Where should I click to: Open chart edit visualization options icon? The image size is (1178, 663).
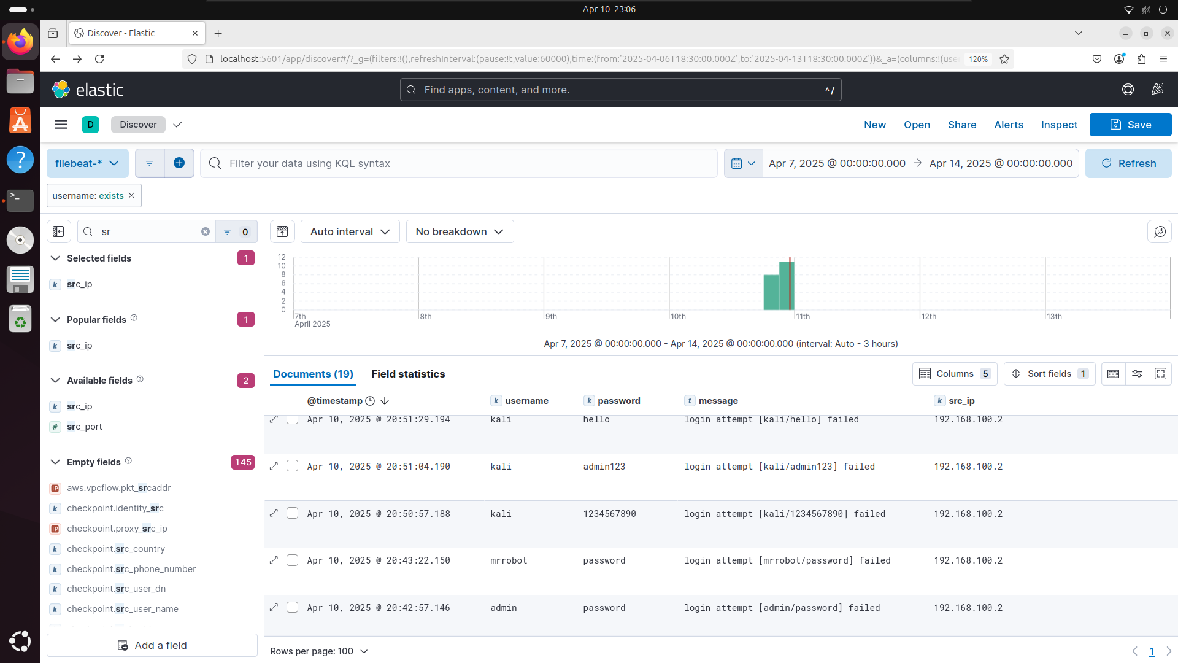pos(1160,231)
